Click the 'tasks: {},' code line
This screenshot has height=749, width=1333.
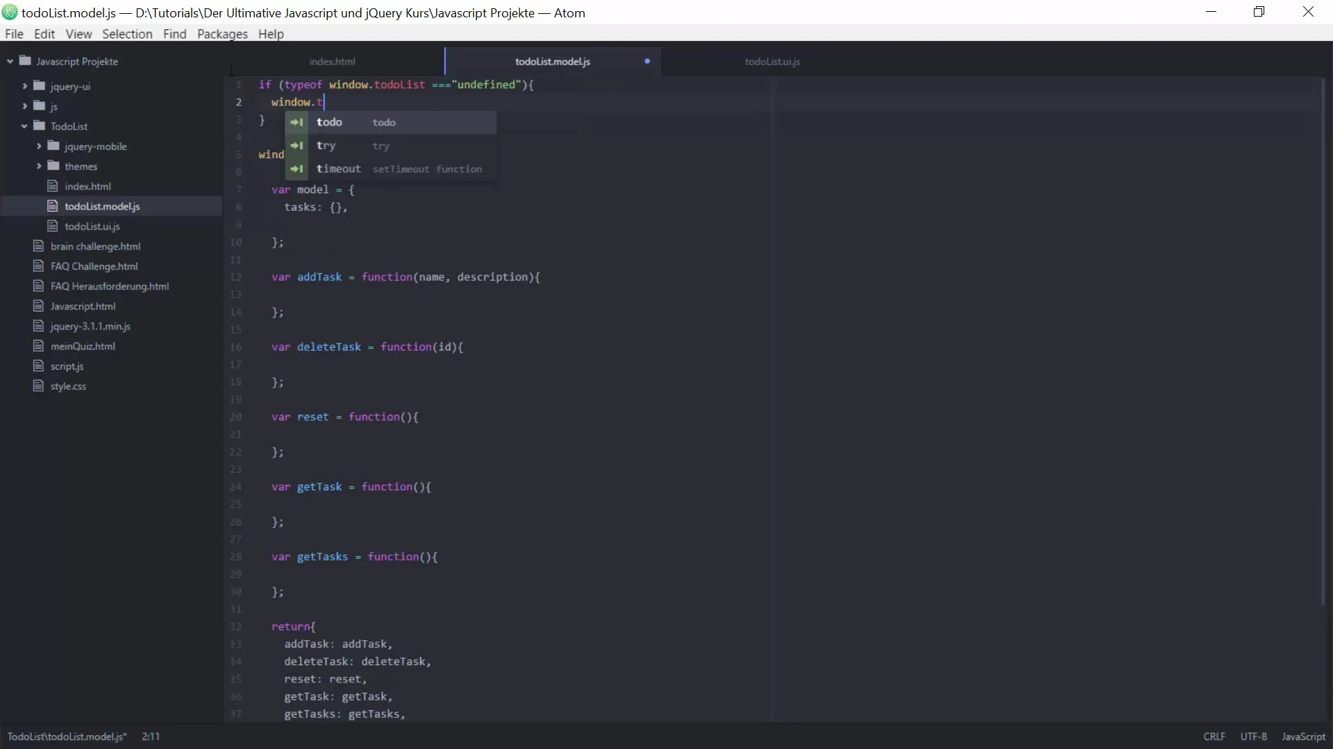316,207
